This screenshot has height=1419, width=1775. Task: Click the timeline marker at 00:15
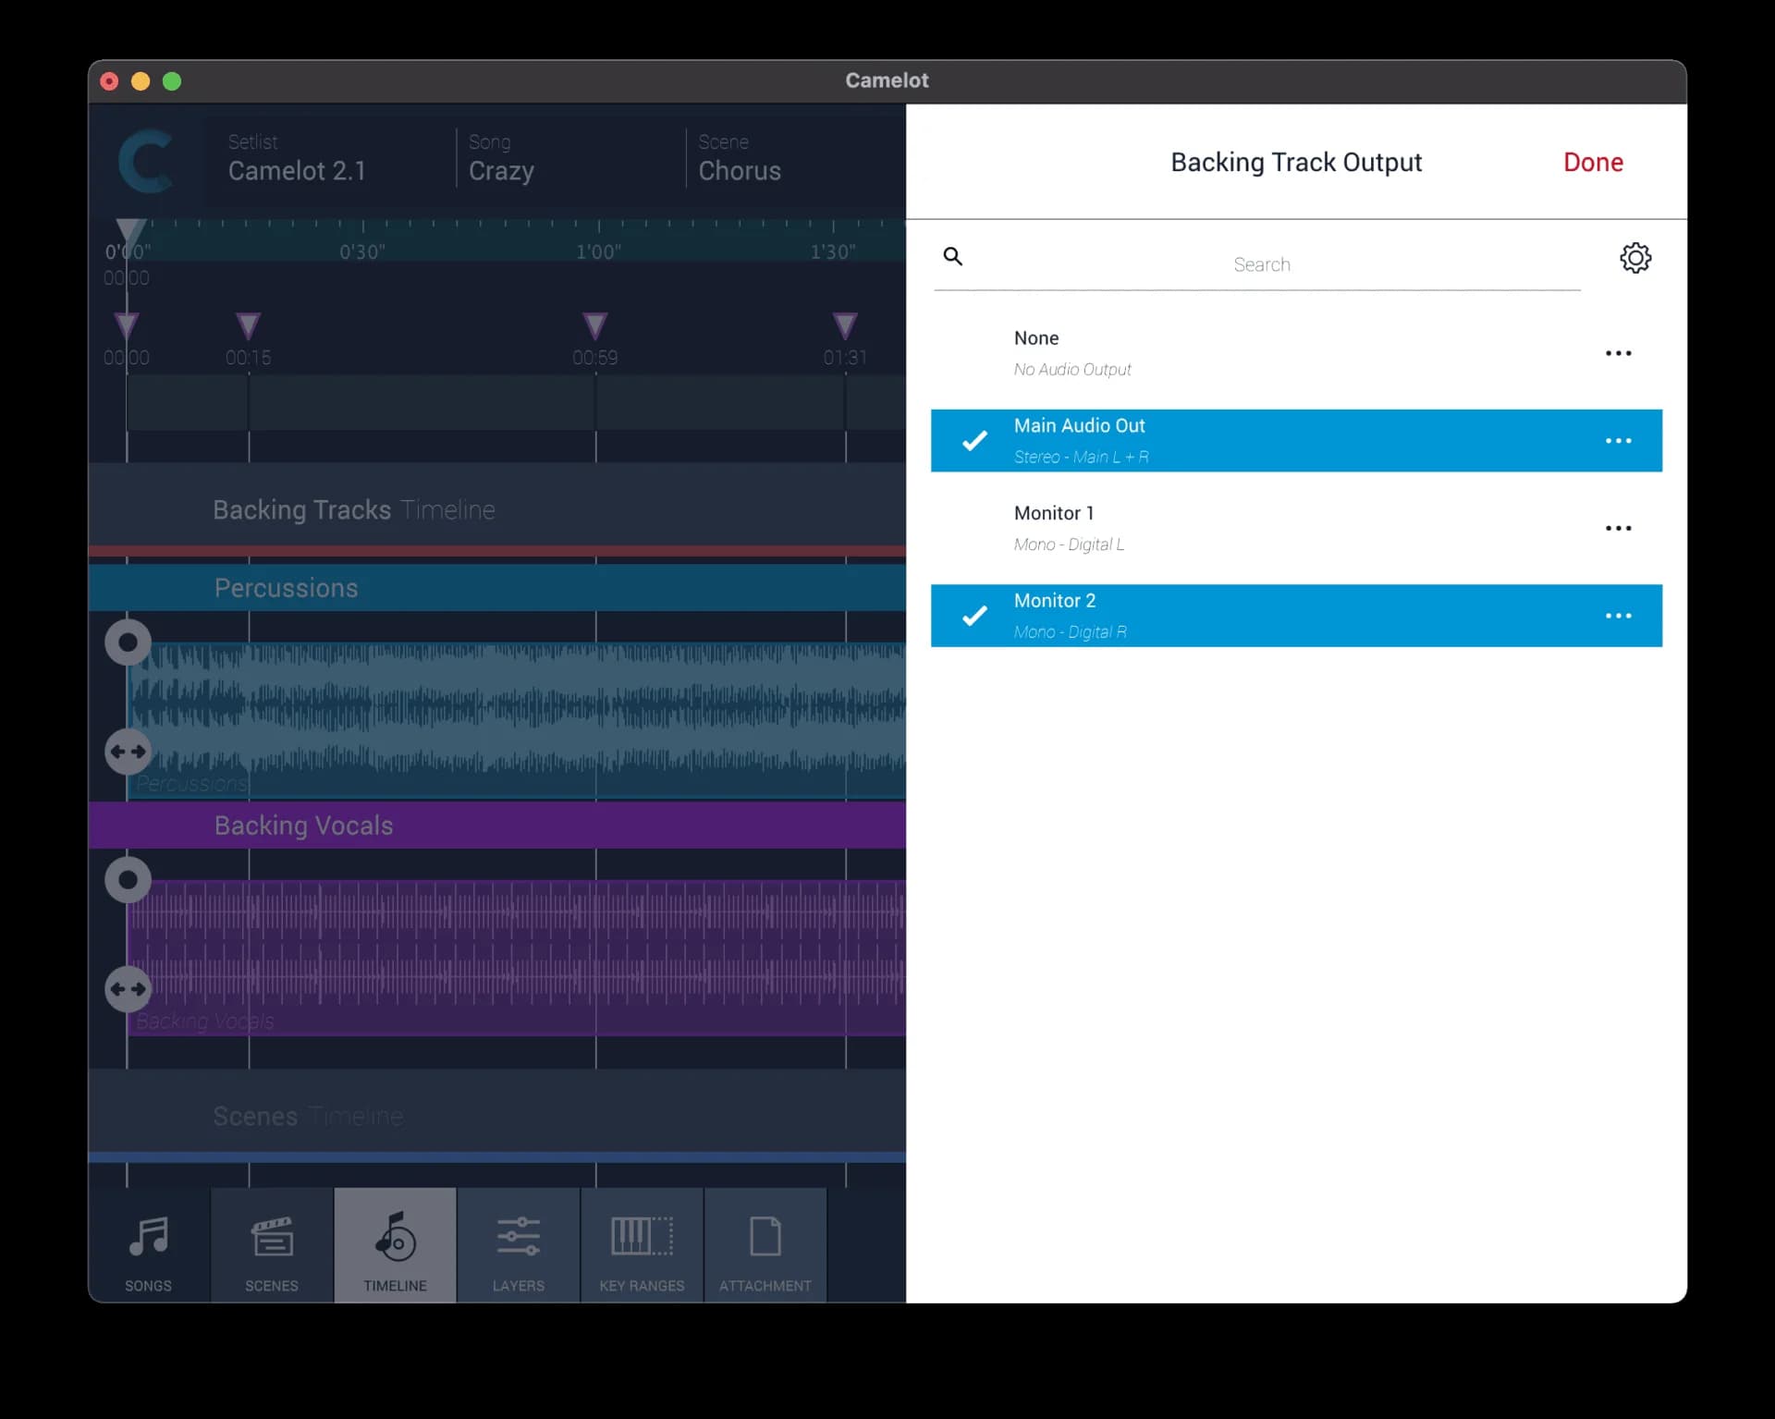tap(247, 325)
